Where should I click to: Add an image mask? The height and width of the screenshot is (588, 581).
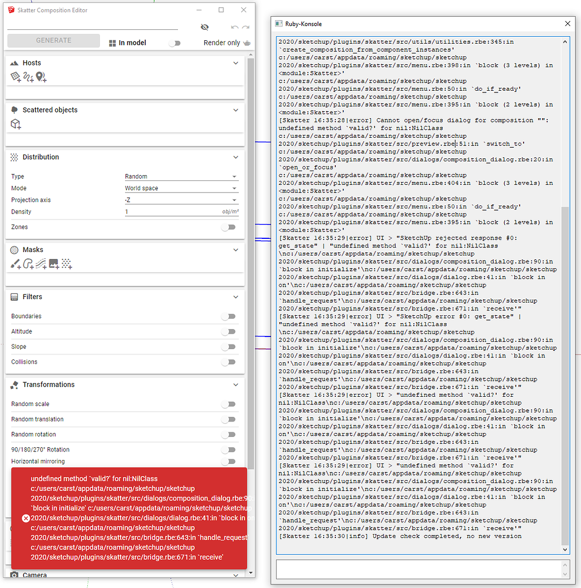click(x=53, y=264)
